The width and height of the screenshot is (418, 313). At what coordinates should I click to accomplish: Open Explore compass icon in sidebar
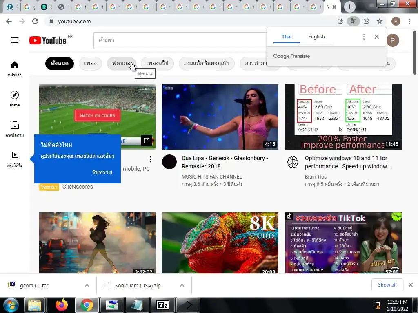point(15,99)
